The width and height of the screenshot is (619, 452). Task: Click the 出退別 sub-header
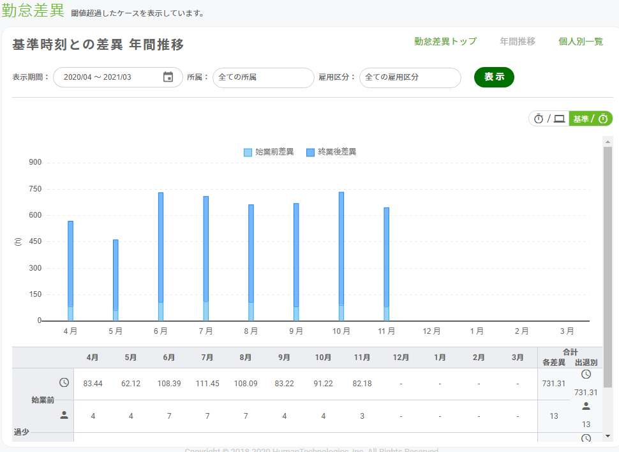coord(586,363)
